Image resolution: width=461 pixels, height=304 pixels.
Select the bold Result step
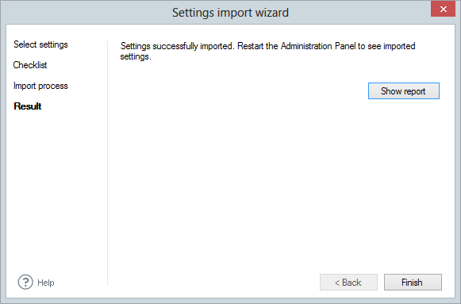point(28,106)
